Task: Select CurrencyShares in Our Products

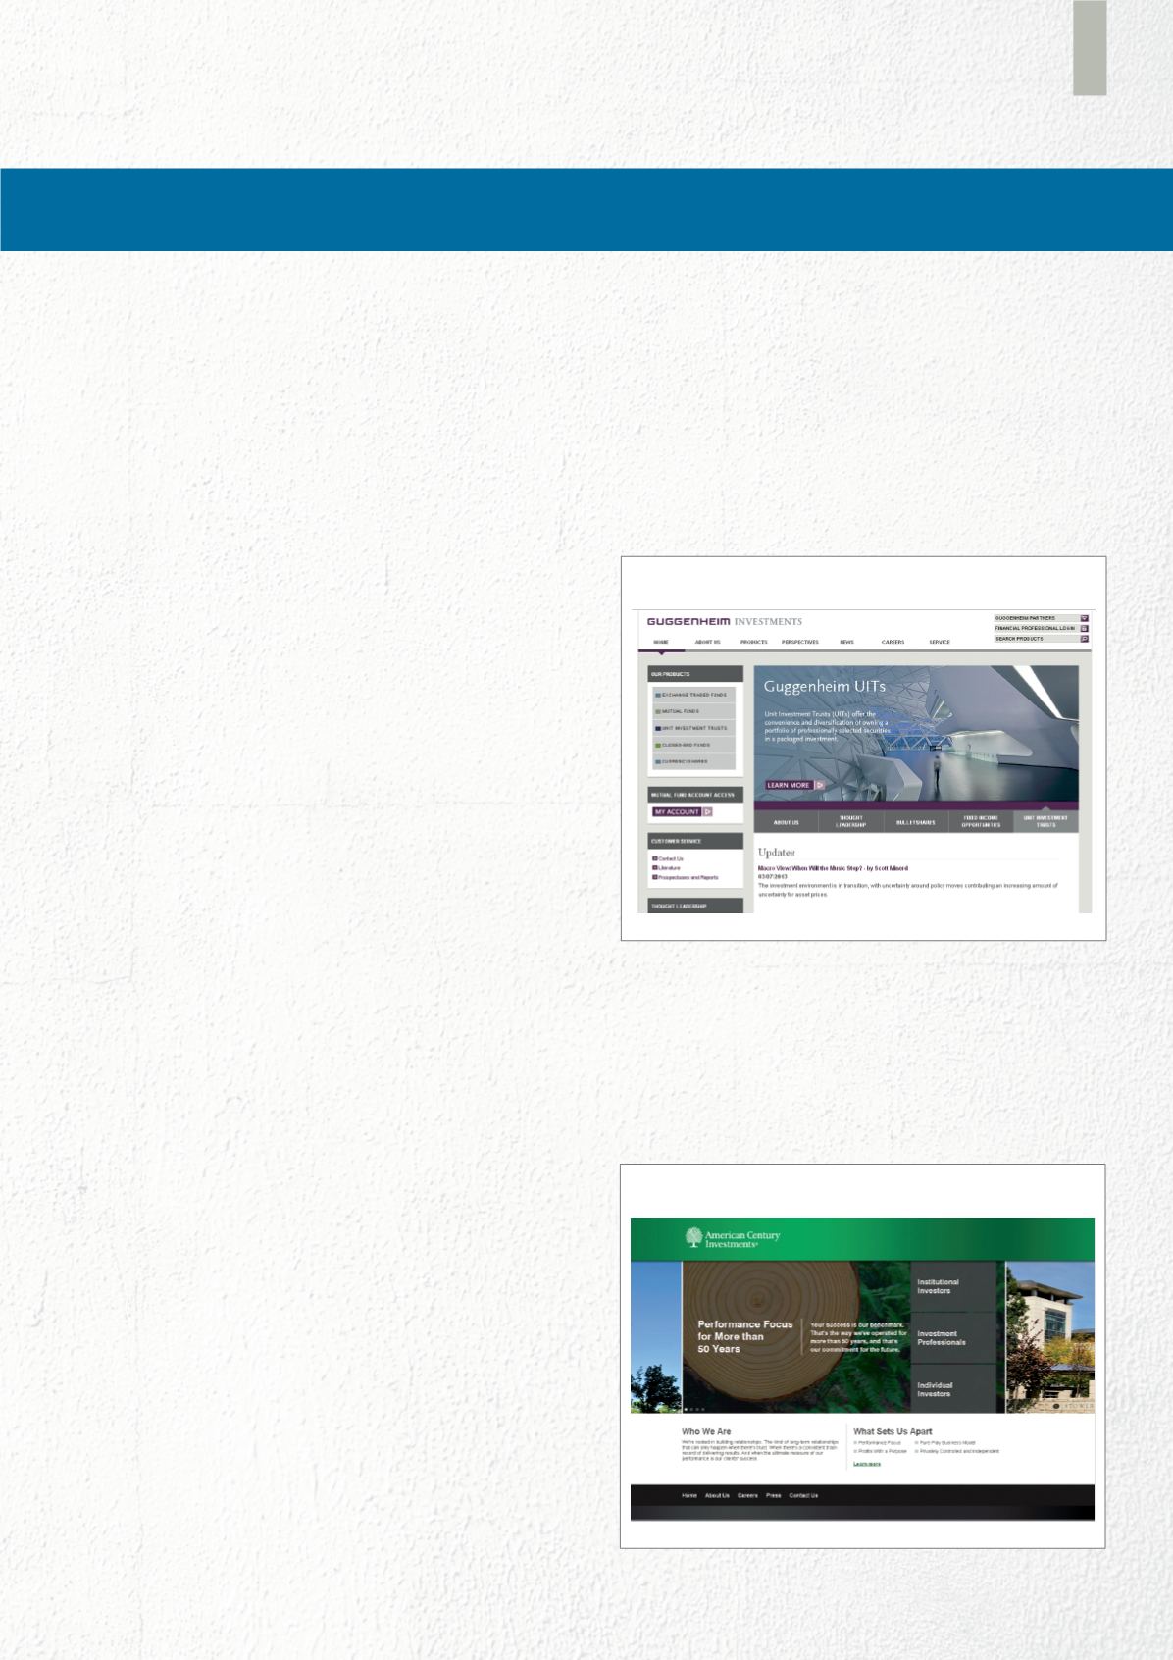Action: click(693, 761)
